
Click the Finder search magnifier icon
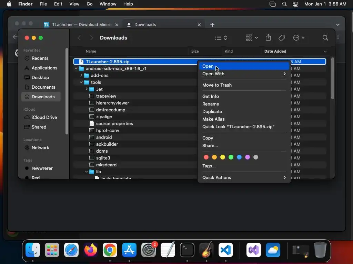(x=325, y=38)
